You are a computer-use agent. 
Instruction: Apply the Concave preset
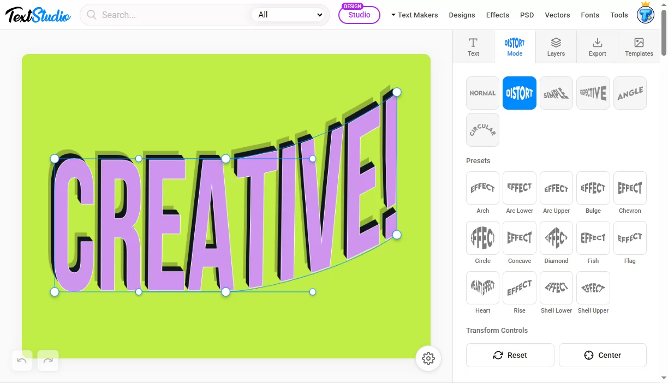pyautogui.click(x=519, y=238)
